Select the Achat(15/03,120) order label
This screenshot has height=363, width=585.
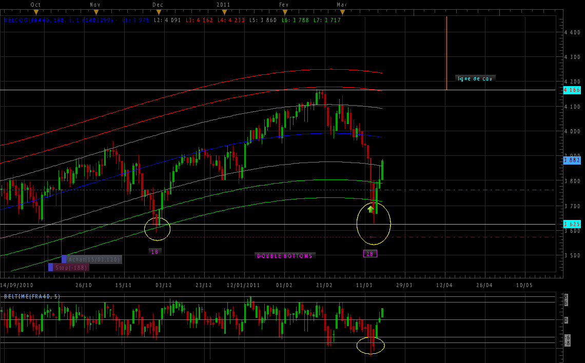click(94, 259)
